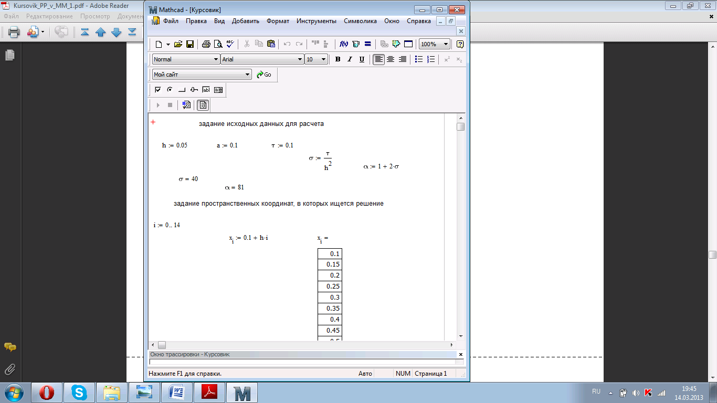The height and width of the screenshot is (403, 717).
Task: Go to first page in Adobe Reader
Action: [85, 32]
